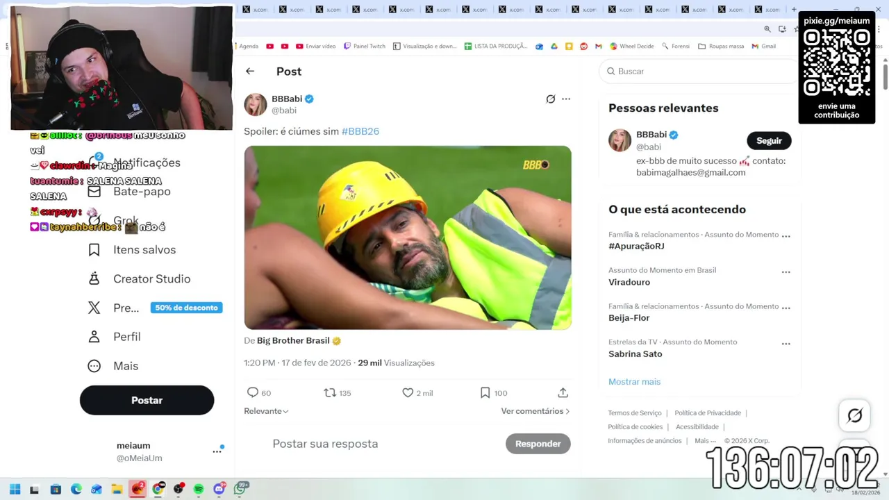Image resolution: width=889 pixels, height=500 pixels.
Task: Open the Roupas massa bookmark folder
Action: [x=721, y=46]
